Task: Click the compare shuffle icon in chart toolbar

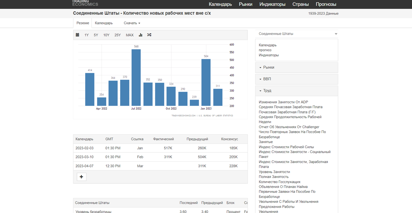Action: click(x=149, y=35)
